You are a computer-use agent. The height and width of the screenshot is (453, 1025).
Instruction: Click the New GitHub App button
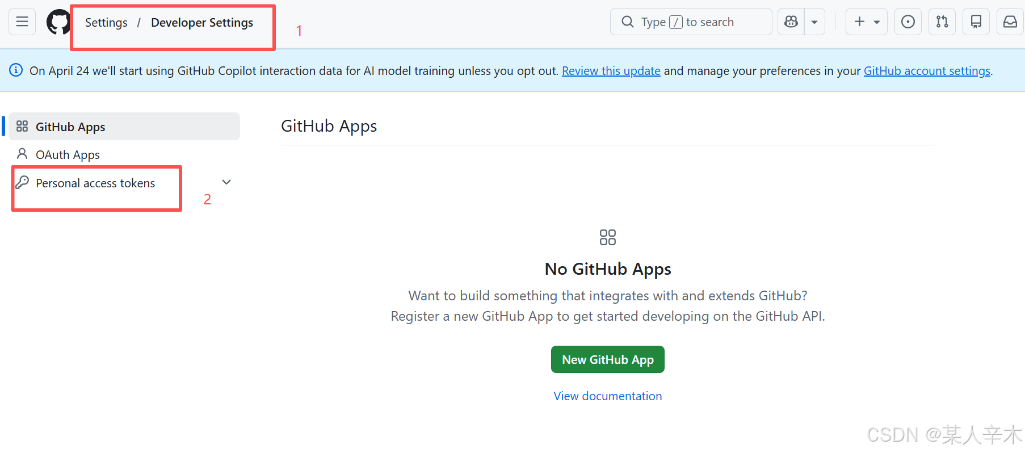[608, 359]
